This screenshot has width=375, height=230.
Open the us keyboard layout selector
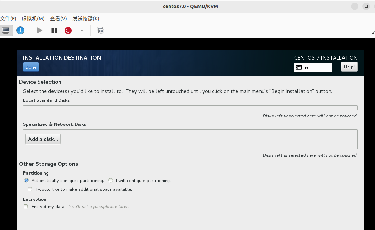pos(313,68)
